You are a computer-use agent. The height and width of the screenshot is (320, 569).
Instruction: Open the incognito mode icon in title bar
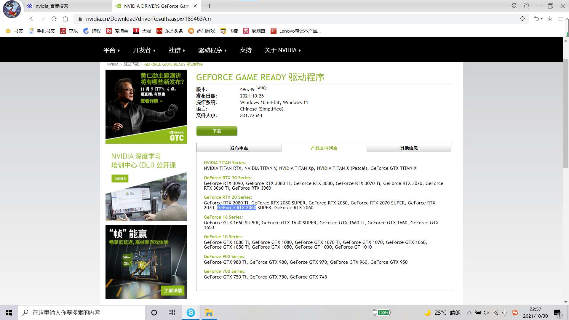click(514, 6)
